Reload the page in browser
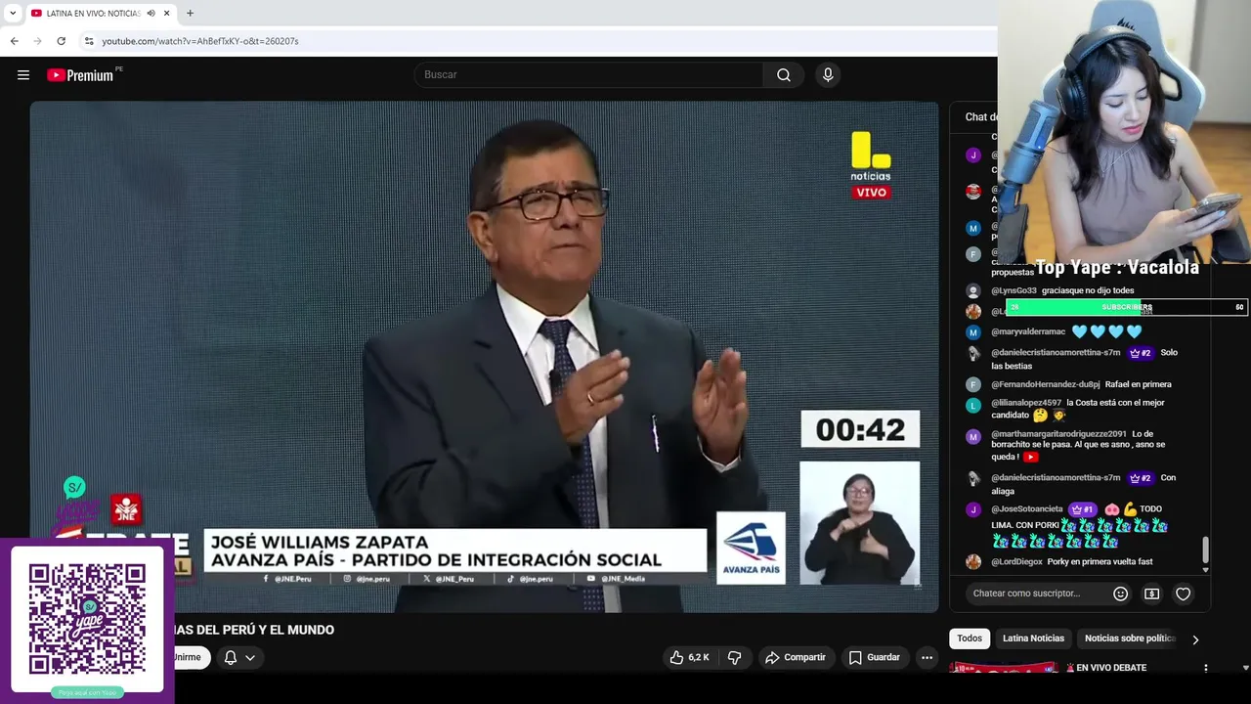 click(61, 41)
